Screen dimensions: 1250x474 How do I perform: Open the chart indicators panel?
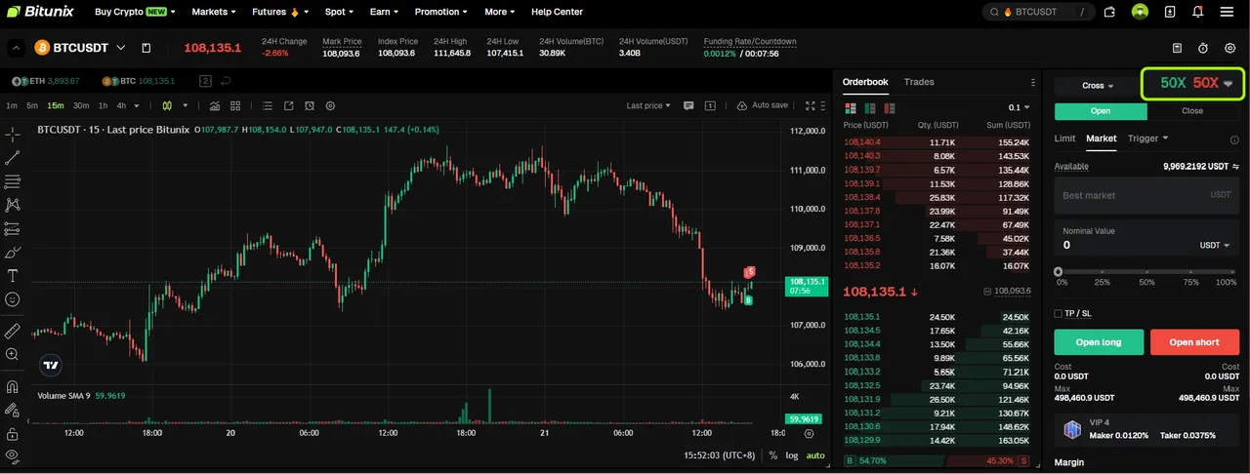pyautogui.click(x=214, y=105)
